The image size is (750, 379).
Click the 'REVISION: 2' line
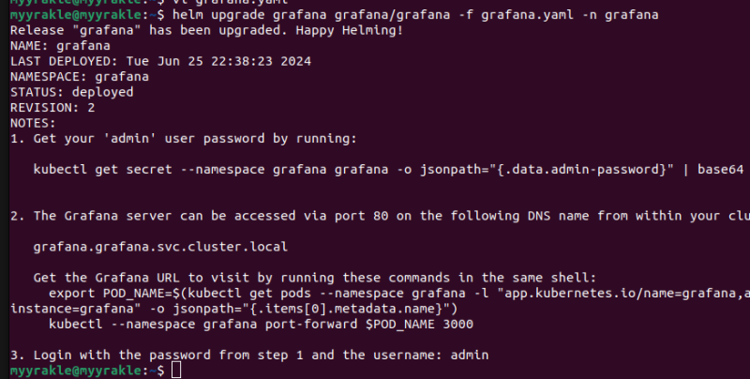(x=52, y=107)
